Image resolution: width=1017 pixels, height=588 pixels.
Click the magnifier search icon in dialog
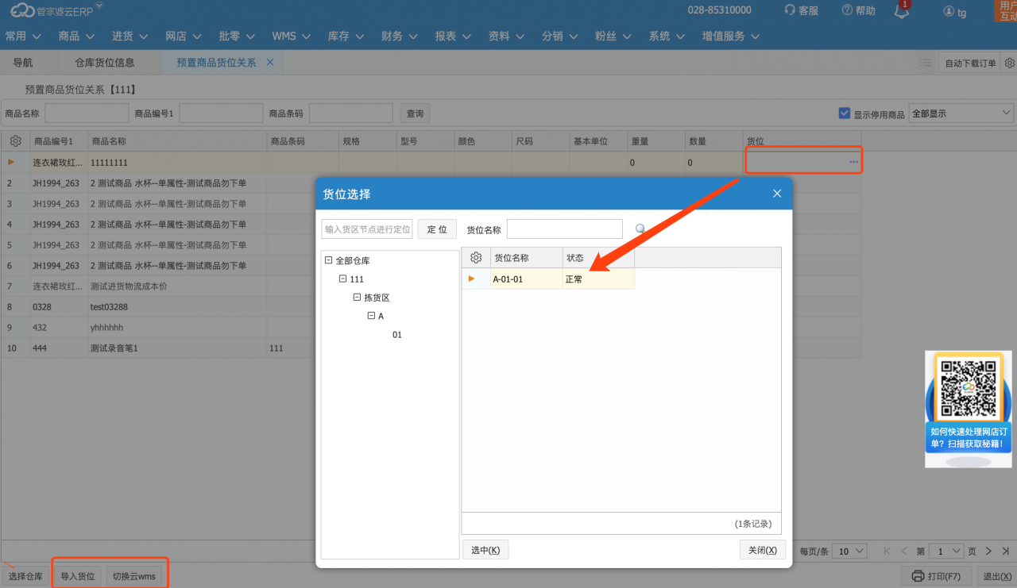click(640, 229)
